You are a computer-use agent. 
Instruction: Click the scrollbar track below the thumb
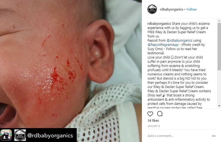tap(219, 87)
